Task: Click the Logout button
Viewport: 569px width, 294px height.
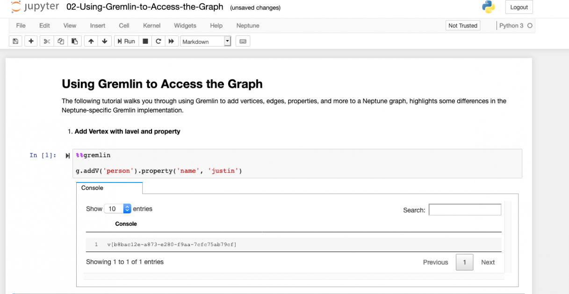Action: pyautogui.click(x=519, y=7)
